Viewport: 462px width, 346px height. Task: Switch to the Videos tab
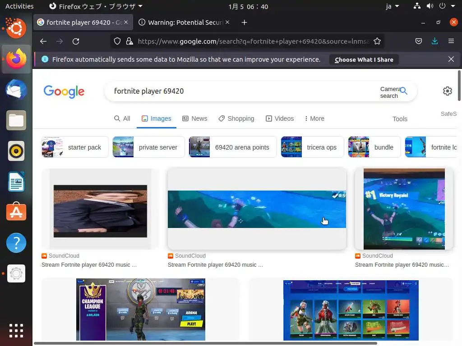(280, 118)
